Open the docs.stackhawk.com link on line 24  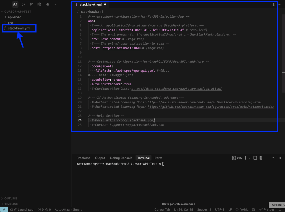130,120
